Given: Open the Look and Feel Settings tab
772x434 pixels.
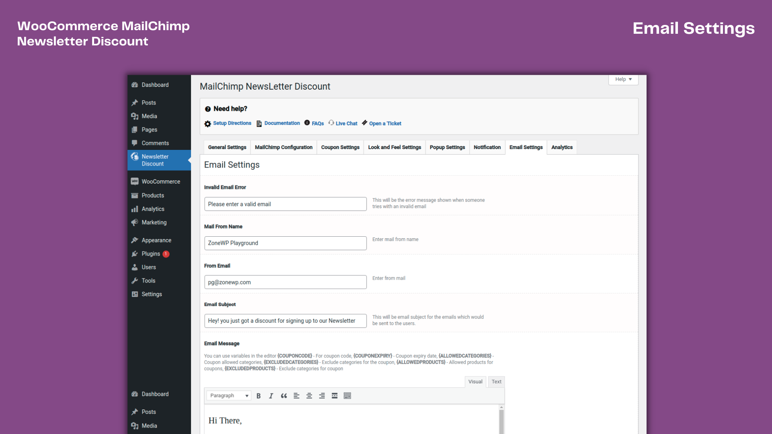Looking at the screenshot, I should point(394,147).
